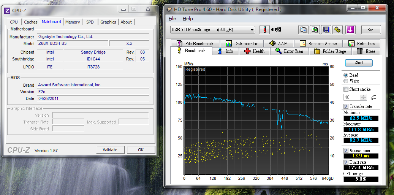
Task: Switch to the CPU tab in CPU-Z
Action: (x=14, y=22)
